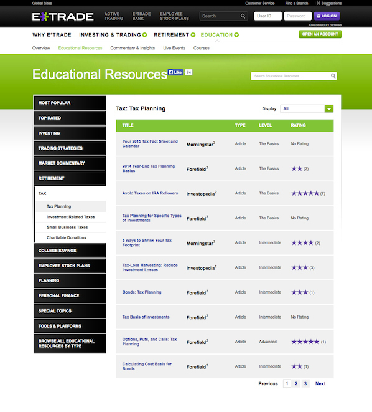Sort by Level column header
Screen dimensions: 372x412
(265, 125)
